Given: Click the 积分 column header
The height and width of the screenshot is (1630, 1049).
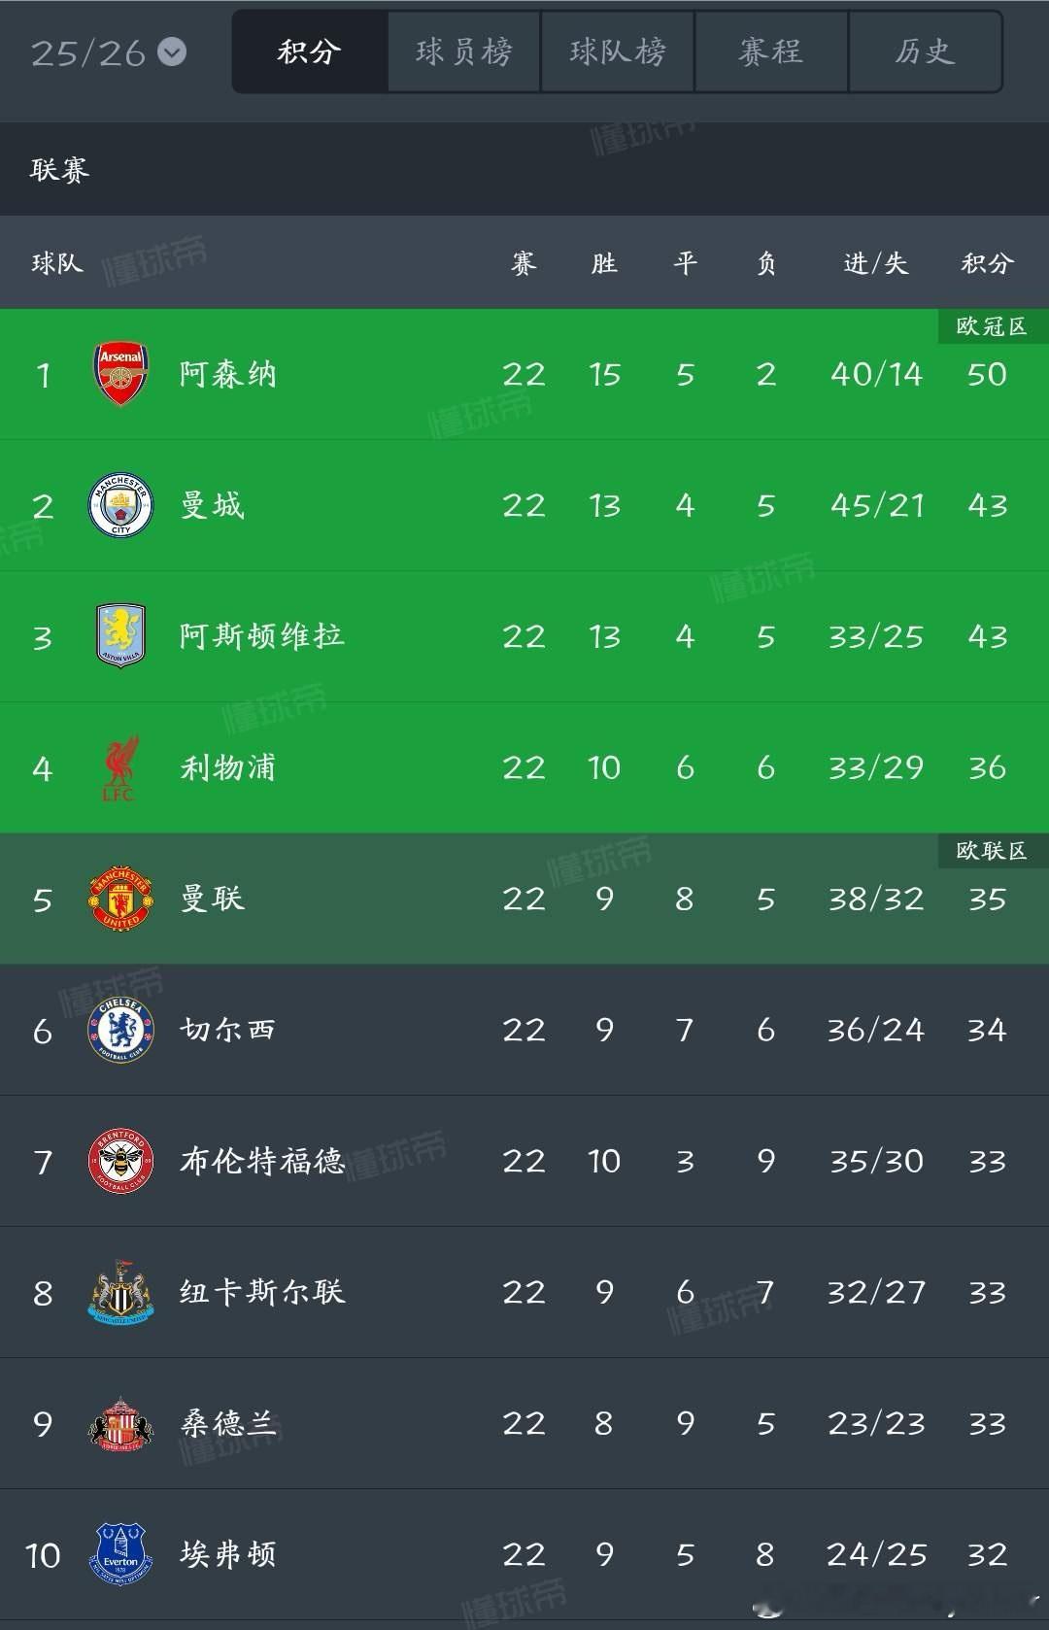Looking at the screenshot, I should tap(987, 263).
